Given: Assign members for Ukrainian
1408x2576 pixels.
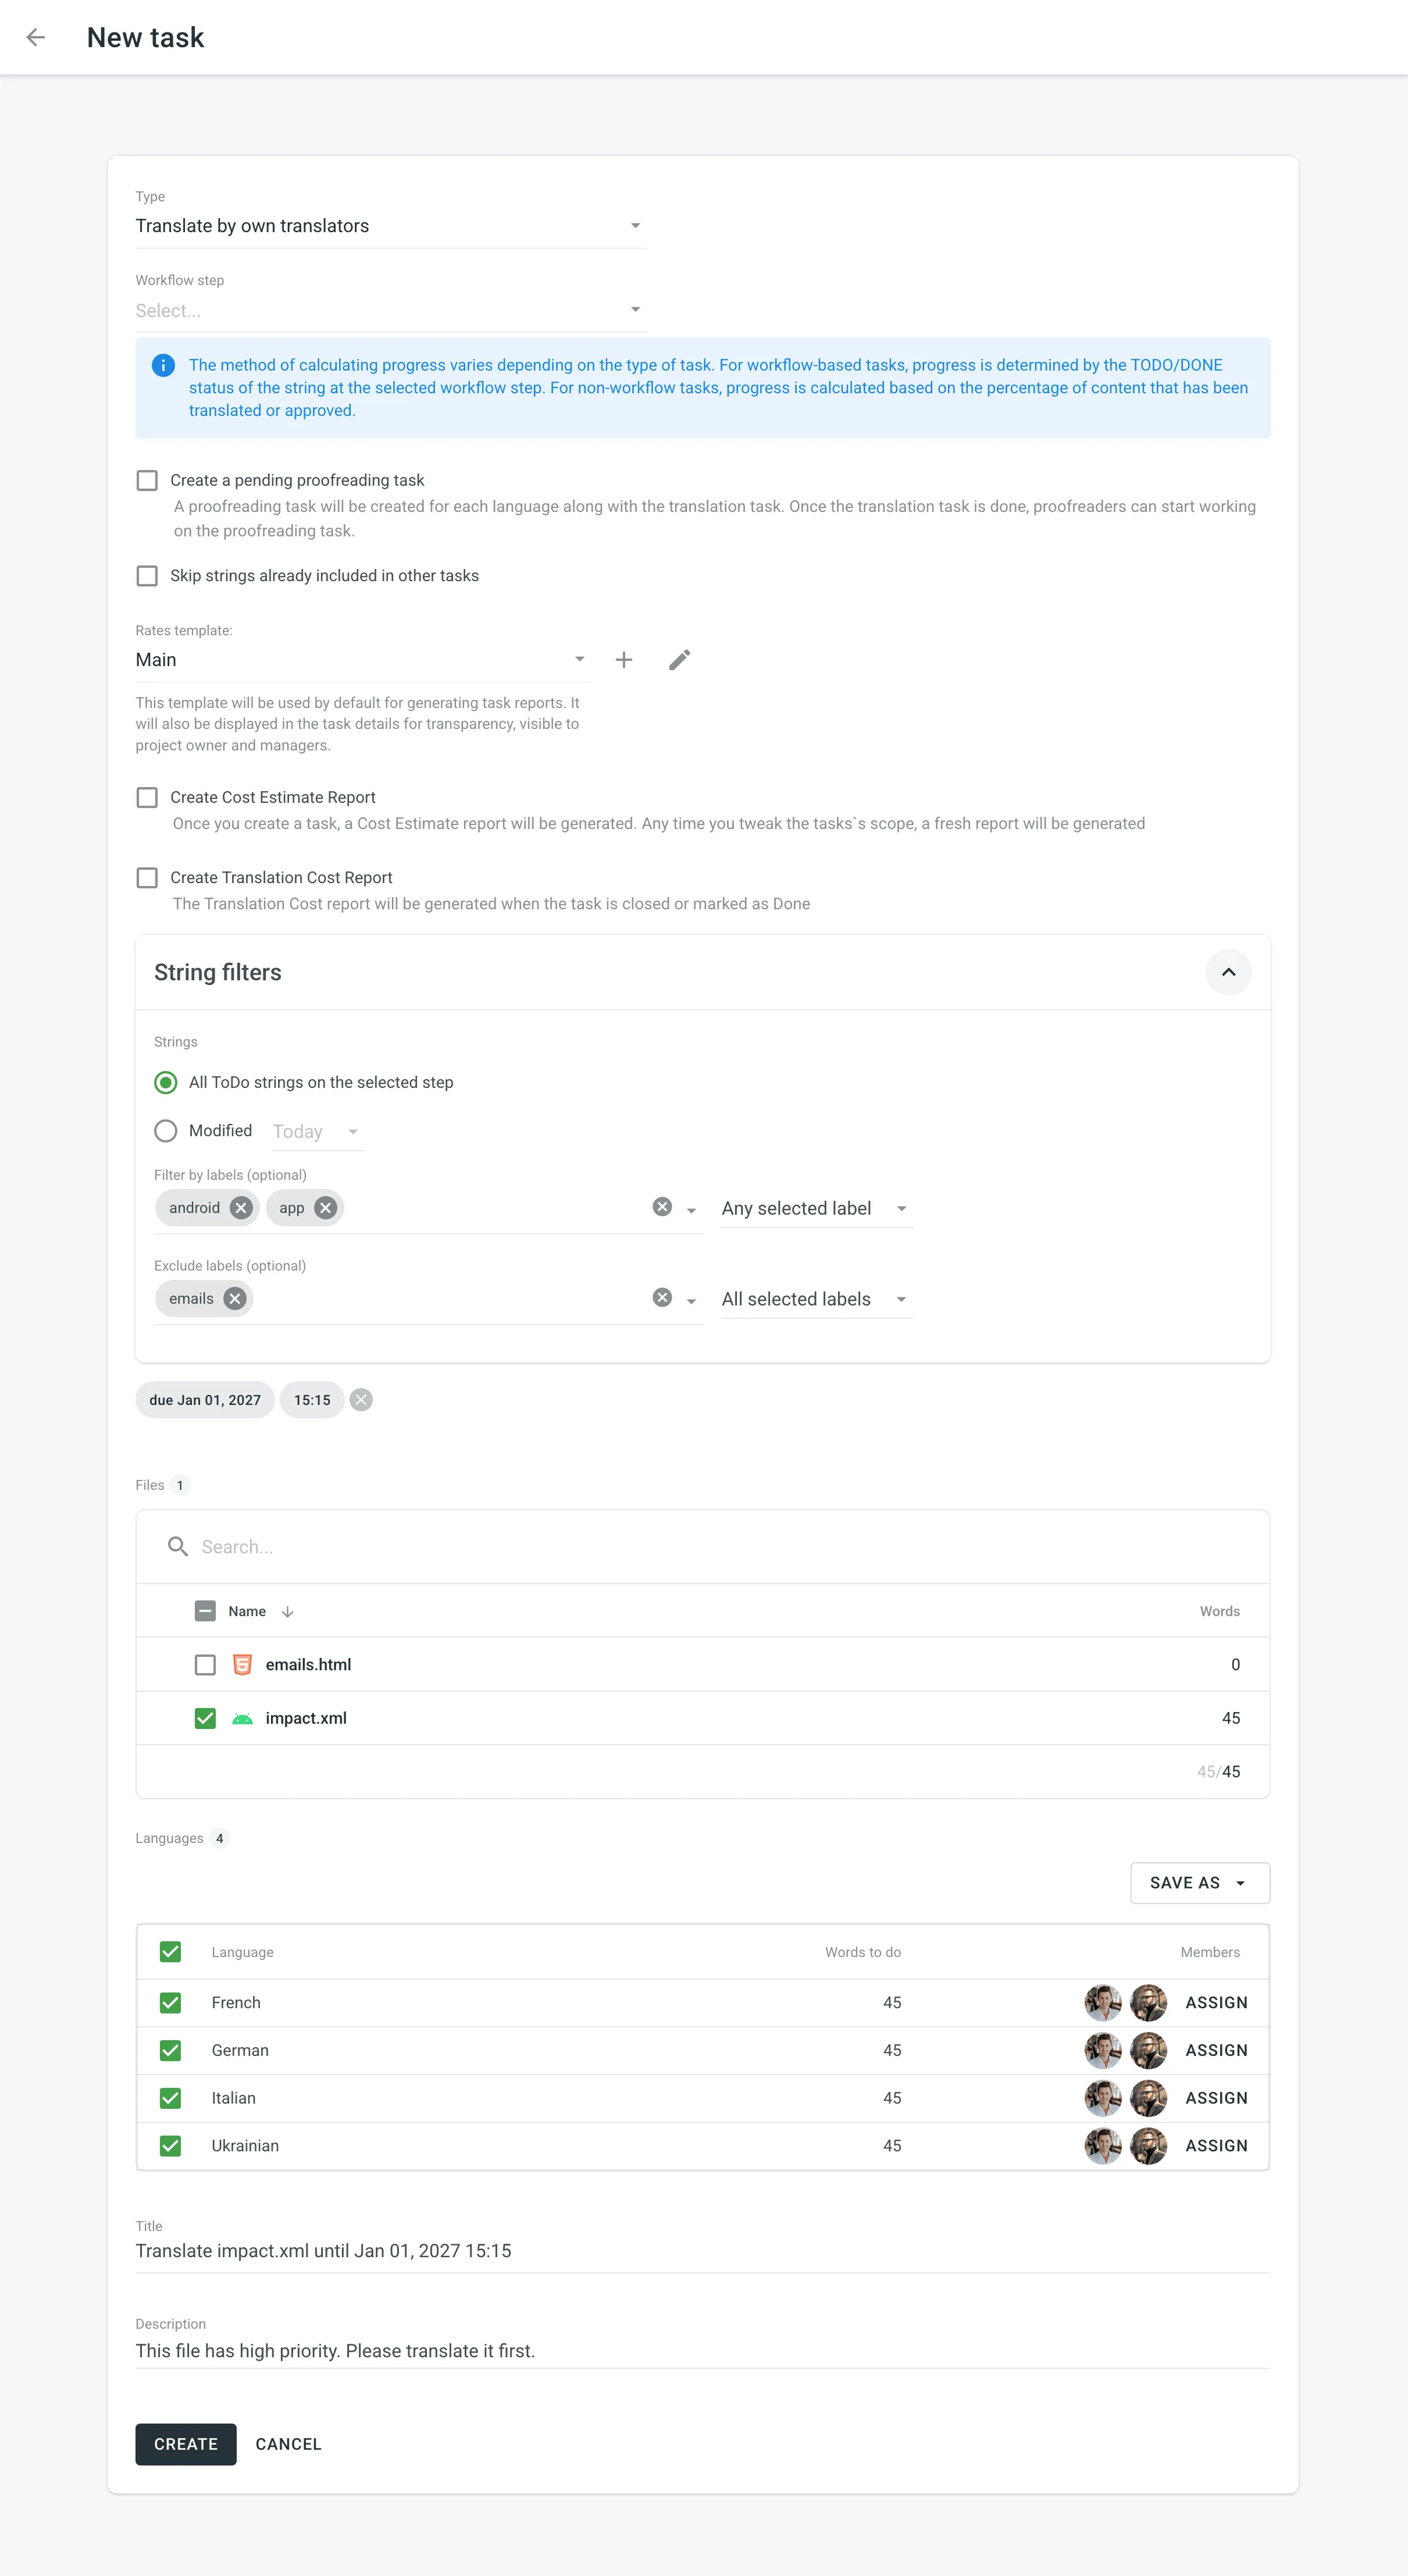Looking at the screenshot, I should [x=1216, y=2146].
